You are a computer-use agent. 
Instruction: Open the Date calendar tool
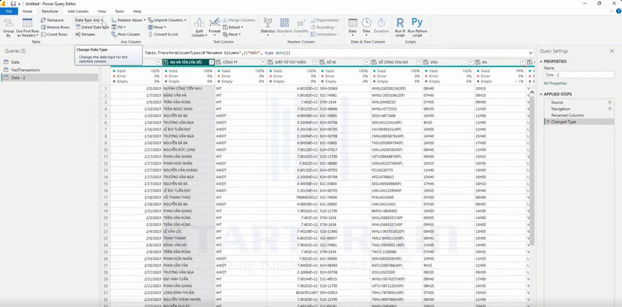point(352,28)
